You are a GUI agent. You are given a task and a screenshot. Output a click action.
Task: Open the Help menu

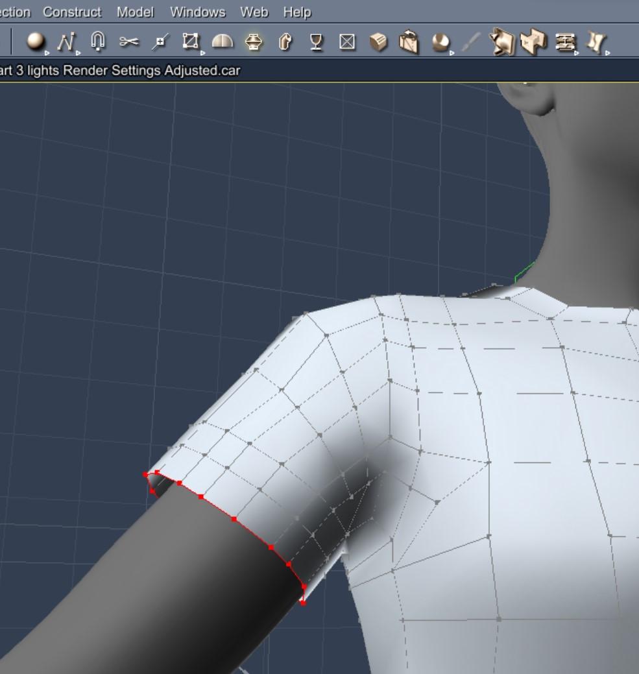(297, 12)
